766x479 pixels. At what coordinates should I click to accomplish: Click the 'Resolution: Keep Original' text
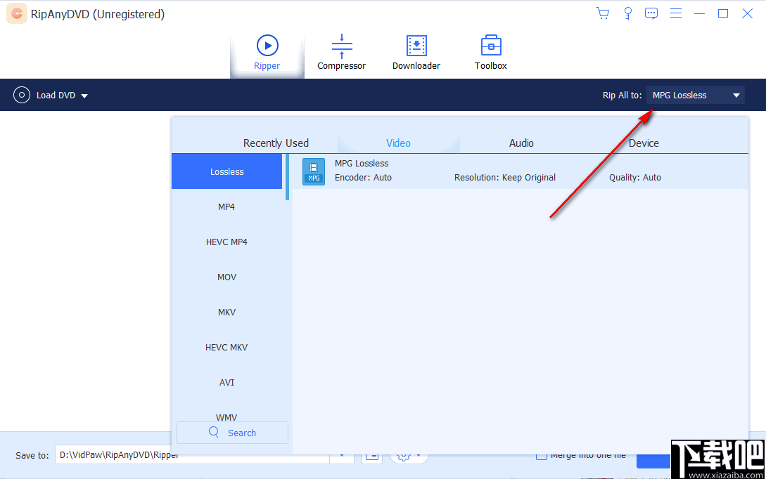(504, 178)
